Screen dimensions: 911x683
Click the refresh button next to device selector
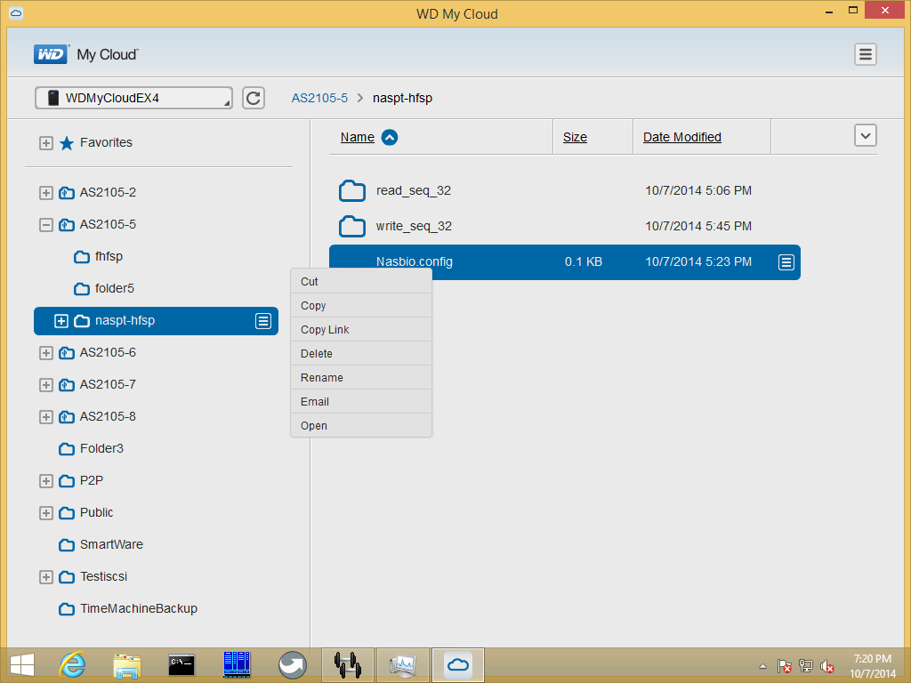coord(254,98)
